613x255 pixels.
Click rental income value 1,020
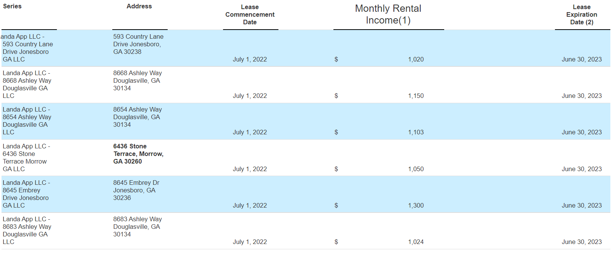pyautogui.click(x=416, y=59)
